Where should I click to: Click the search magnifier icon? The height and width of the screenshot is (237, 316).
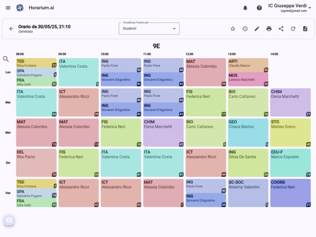(6, 59)
